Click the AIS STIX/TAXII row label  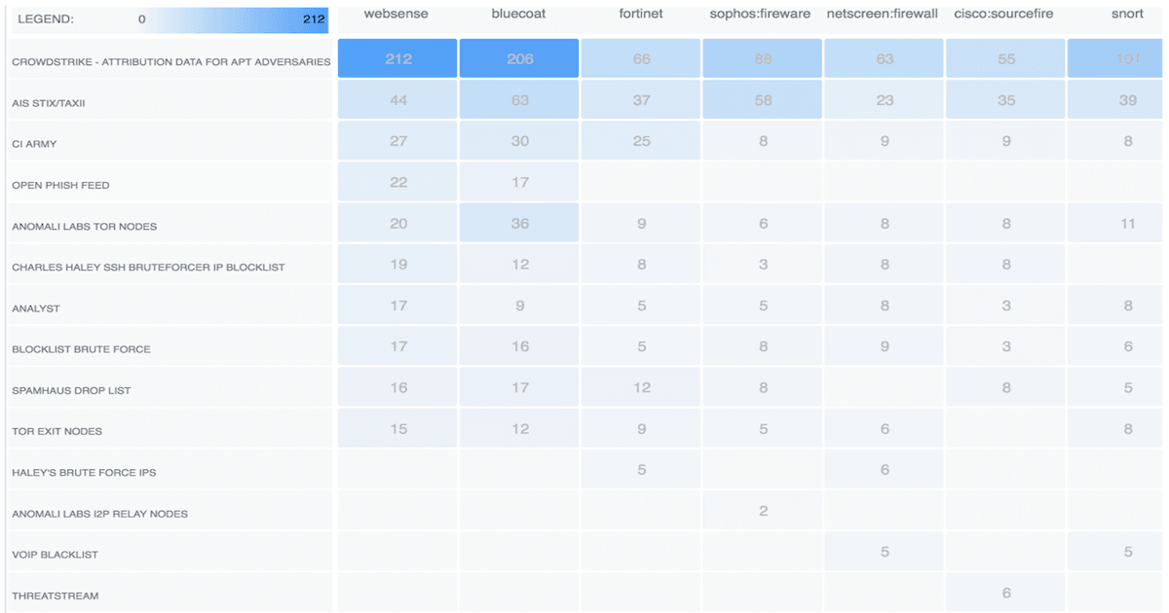click(x=49, y=102)
